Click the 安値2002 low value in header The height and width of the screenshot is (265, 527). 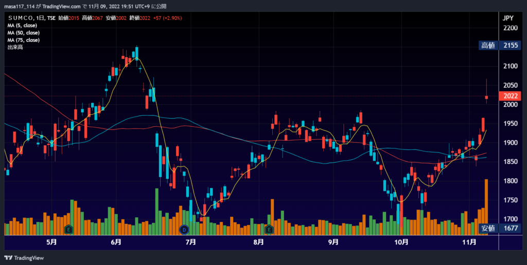coord(116,18)
